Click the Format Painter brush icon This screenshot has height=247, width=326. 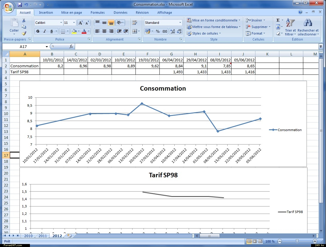(x=24, y=33)
